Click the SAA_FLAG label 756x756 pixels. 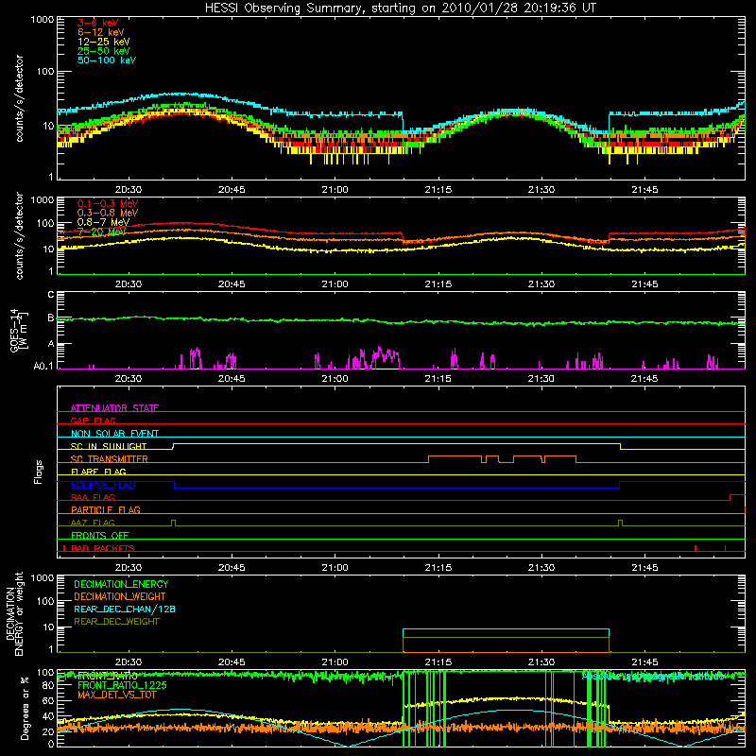tap(93, 497)
